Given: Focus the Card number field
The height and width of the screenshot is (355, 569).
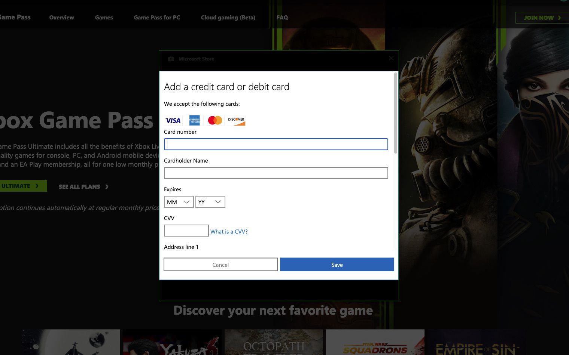Looking at the screenshot, I should click(x=276, y=144).
